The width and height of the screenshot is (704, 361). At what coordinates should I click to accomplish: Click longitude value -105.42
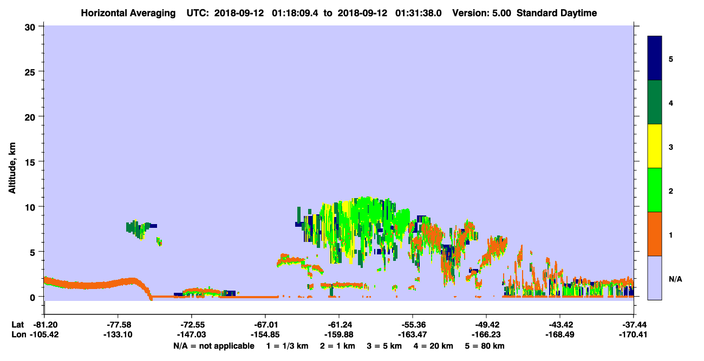44,335
